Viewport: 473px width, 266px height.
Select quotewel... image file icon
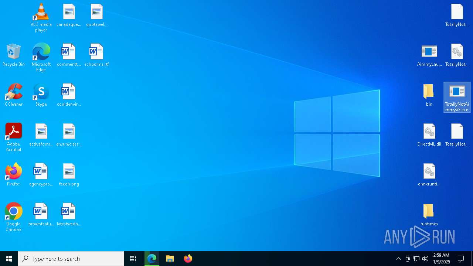pyautogui.click(x=97, y=15)
